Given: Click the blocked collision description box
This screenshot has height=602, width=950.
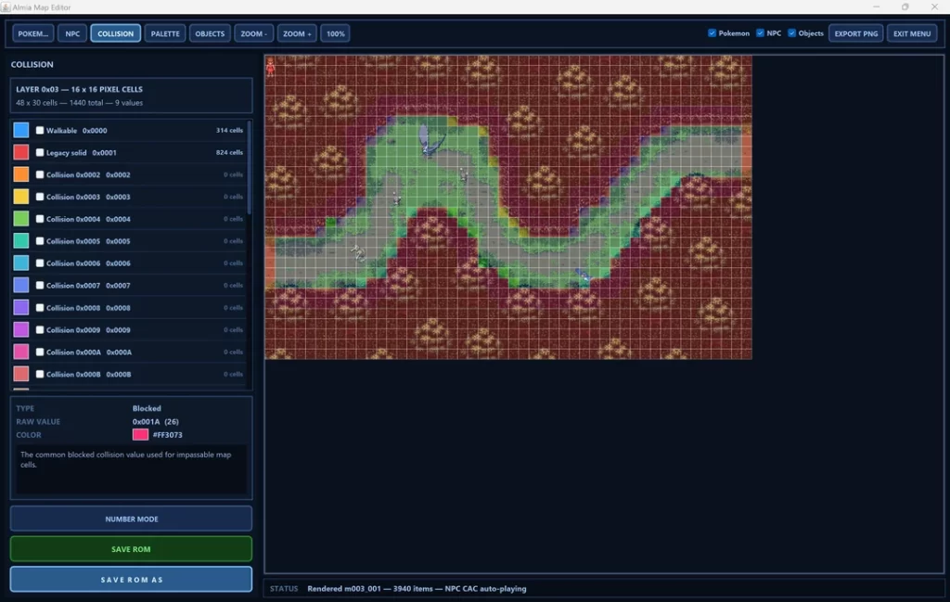Looking at the screenshot, I should click(x=132, y=470).
